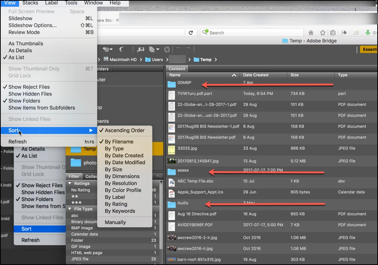Click the Users folder icon in path bar
Image resolution: width=378 pixels, height=265 pixels.
click(148, 59)
